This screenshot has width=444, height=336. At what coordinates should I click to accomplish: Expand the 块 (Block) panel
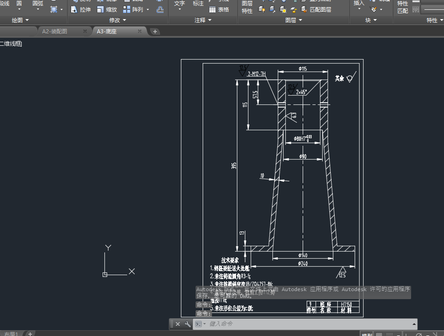[x=371, y=20]
